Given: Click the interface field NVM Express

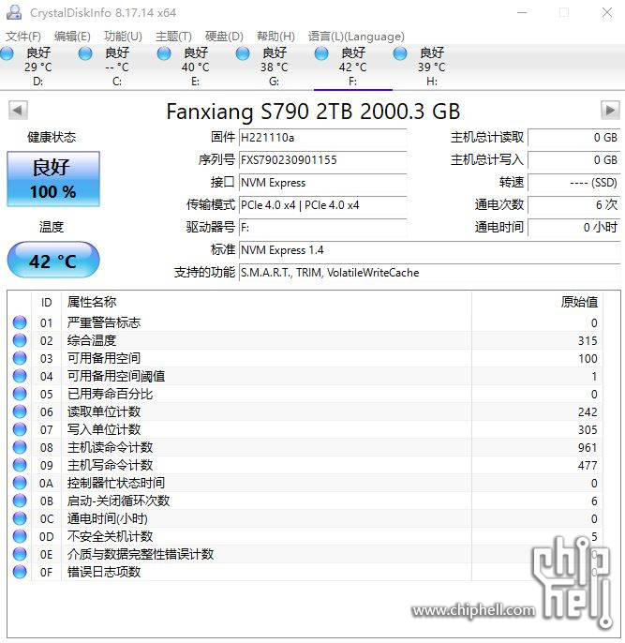Looking at the screenshot, I should (x=323, y=183).
